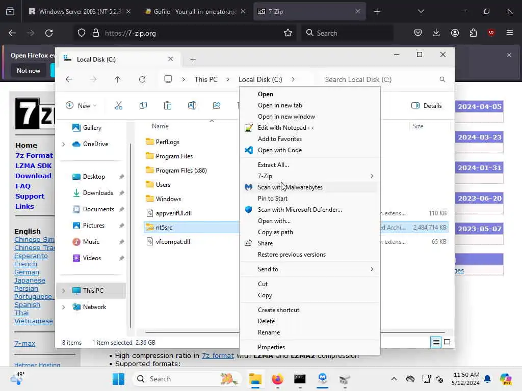
Task: Click the Copy icon in Explorer toolbar
Action: click(143, 106)
